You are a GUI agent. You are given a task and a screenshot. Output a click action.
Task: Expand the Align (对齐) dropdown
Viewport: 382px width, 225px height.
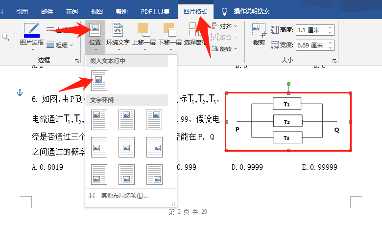tap(224, 26)
